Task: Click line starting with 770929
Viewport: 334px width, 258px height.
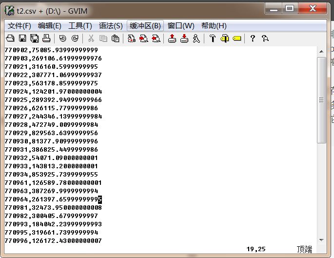Action: click(x=51, y=133)
